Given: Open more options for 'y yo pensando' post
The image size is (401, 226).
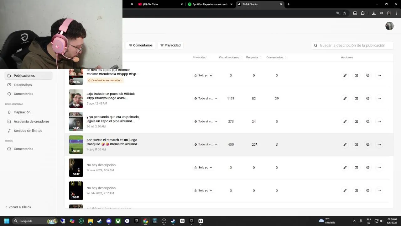Looking at the screenshot, I should [379, 121].
